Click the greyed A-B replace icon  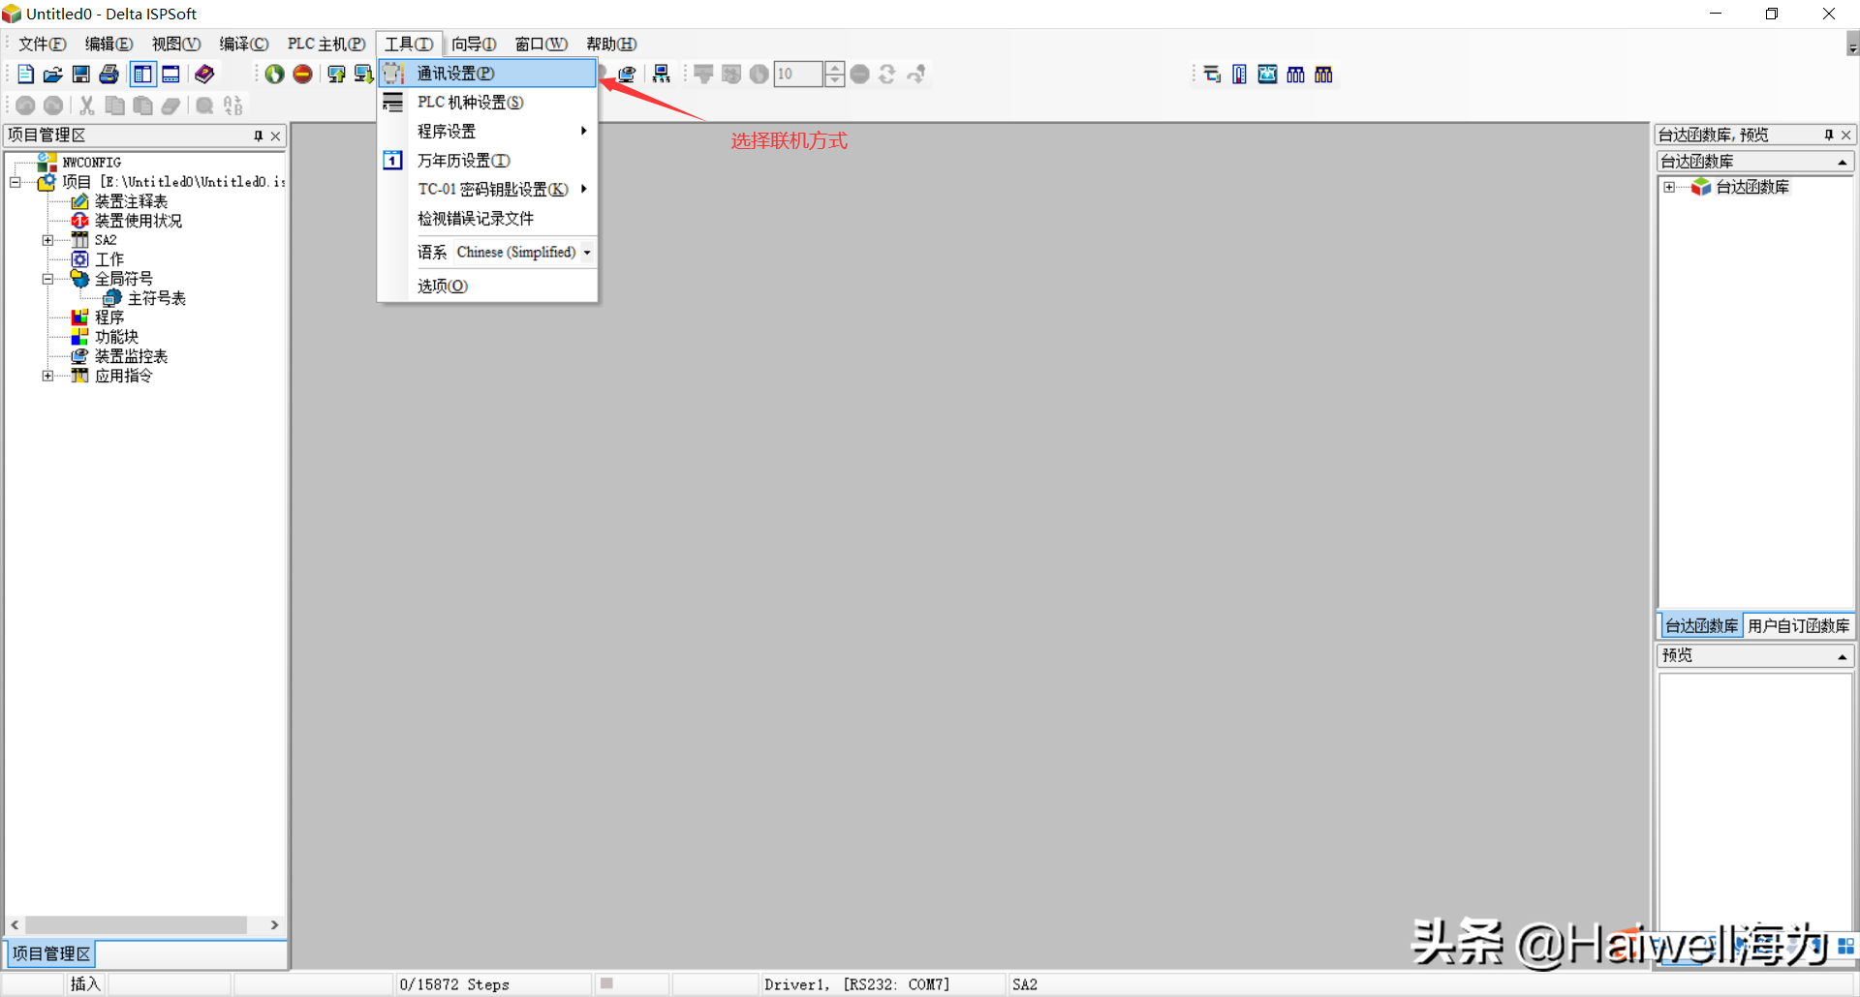click(x=232, y=106)
